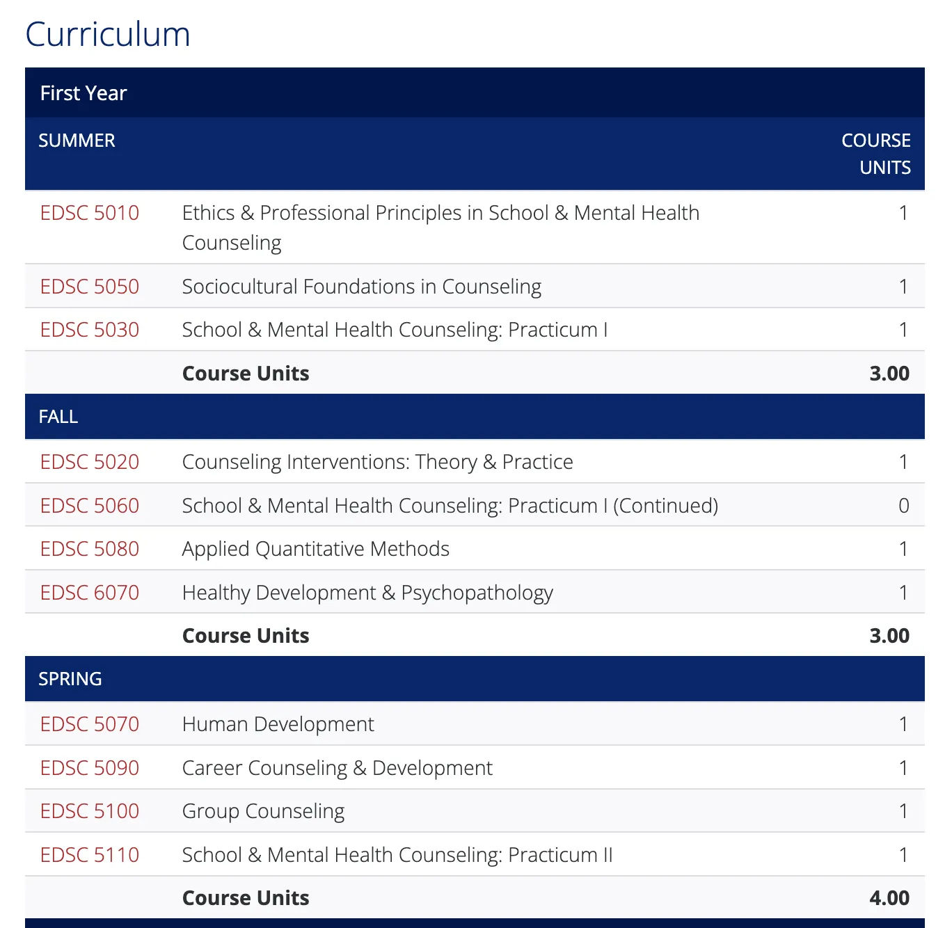Click the spring 4.00 course units total
This screenshot has width=945, height=928.
(x=889, y=898)
